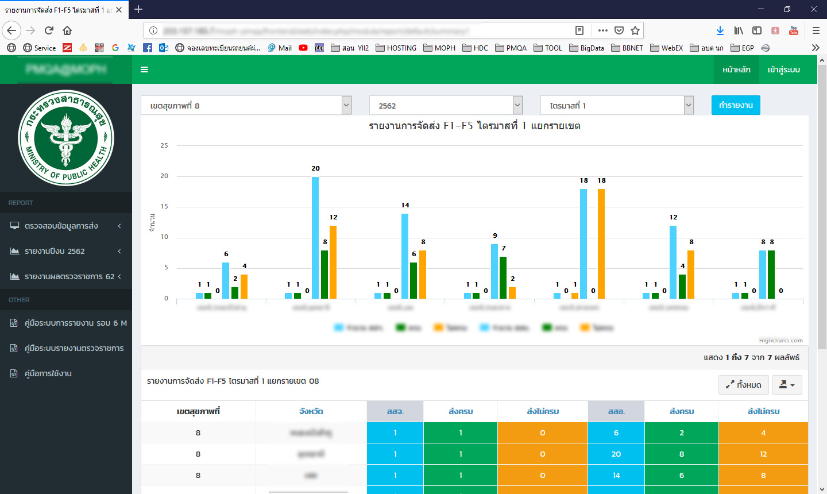Open the ไตรมาสที่ 1 quarter dropdown

(x=617, y=105)
